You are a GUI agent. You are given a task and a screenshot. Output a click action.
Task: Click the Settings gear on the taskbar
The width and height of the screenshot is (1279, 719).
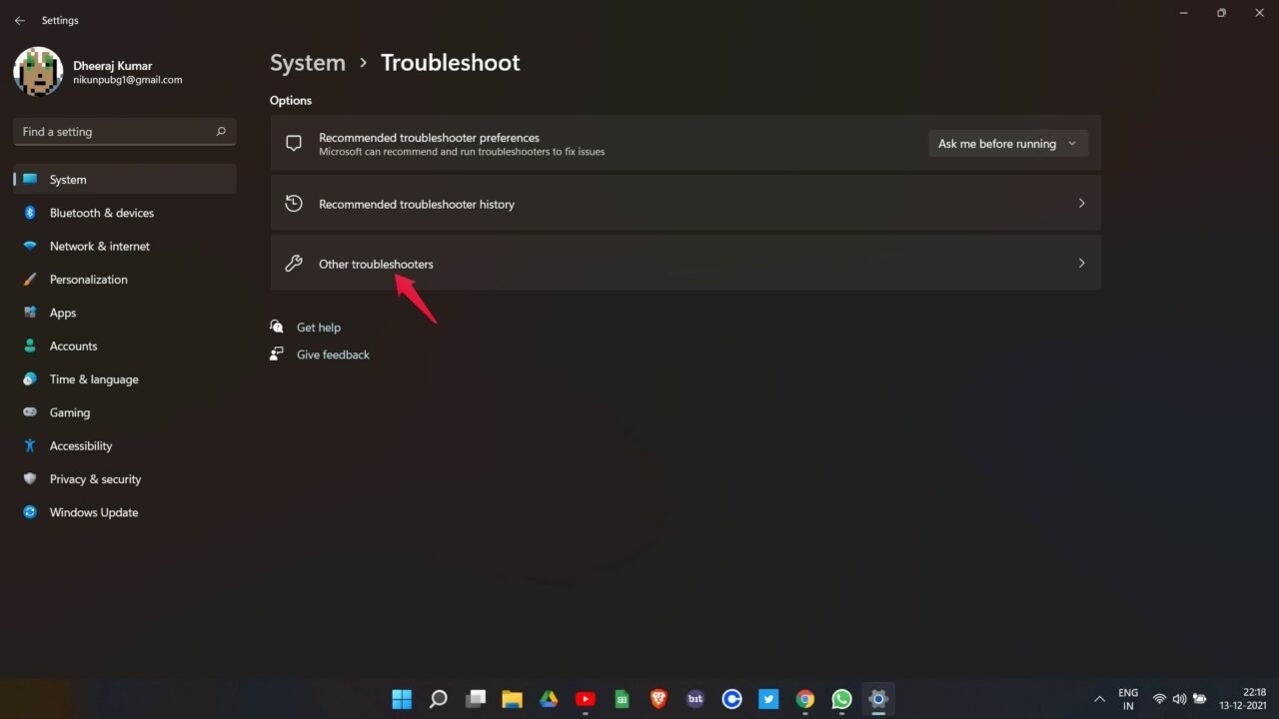(x=878, y=699)
